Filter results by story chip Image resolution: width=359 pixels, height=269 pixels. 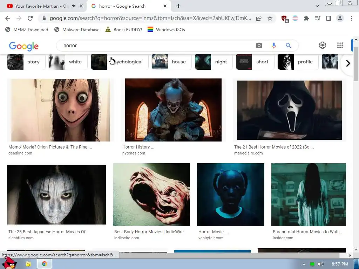(26, 62)
